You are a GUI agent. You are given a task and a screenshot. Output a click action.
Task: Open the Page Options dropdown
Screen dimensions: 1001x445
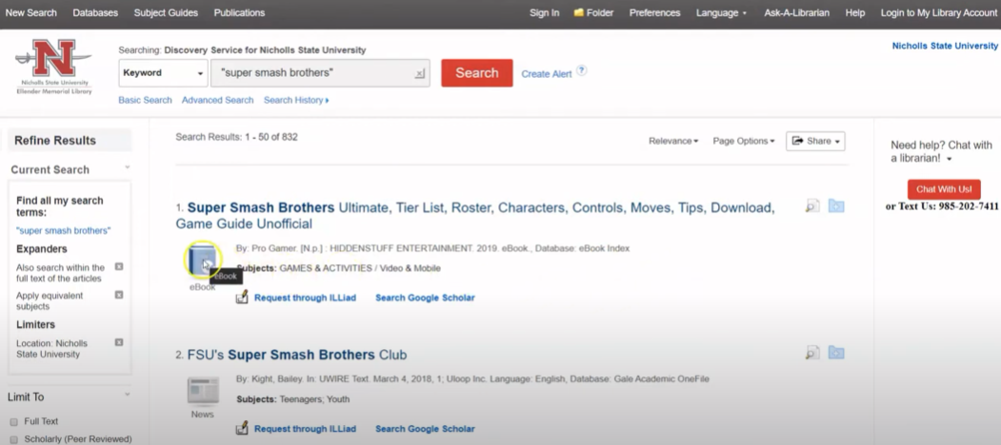[x=744, y=141]
